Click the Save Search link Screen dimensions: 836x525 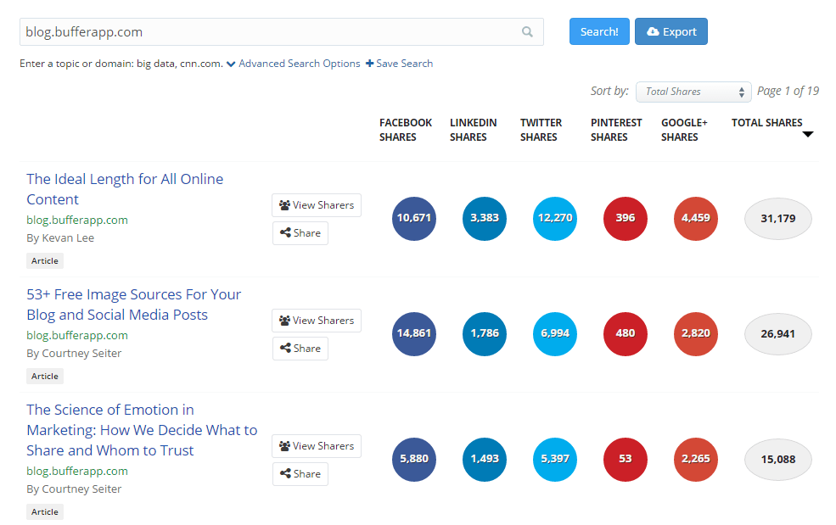point(400,64)
